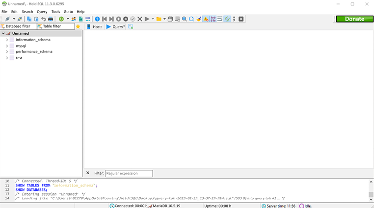Screen dimensions: 374x209
Task: Open new query tab icon
Action: [131, 26]
